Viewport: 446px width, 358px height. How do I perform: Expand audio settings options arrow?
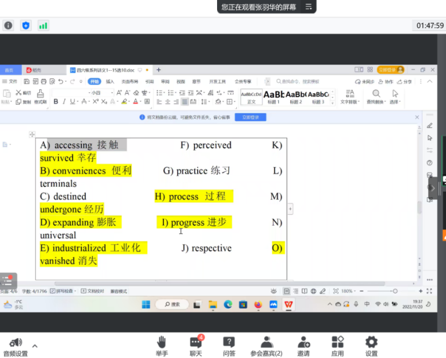point(34,346)
